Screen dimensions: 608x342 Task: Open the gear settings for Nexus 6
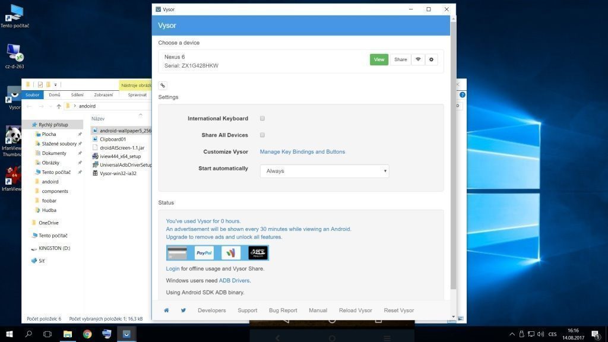[431, 59]
